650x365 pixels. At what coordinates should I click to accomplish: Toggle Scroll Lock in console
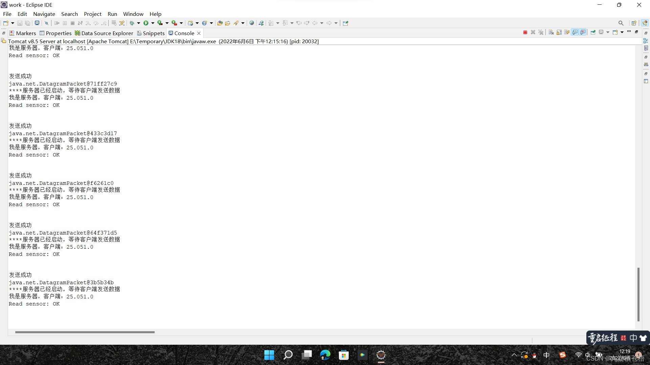point(559,32)
